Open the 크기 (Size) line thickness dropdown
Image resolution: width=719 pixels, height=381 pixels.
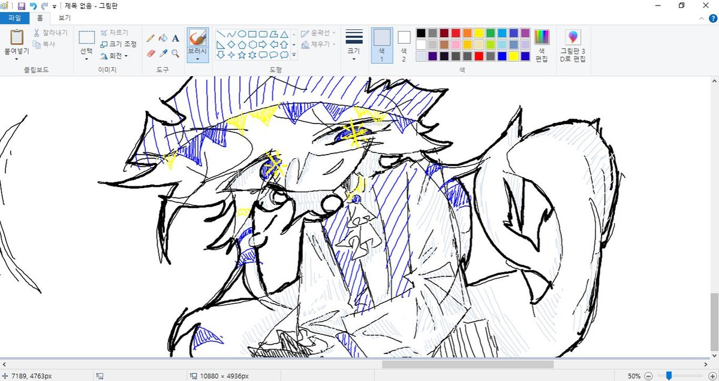354,45
